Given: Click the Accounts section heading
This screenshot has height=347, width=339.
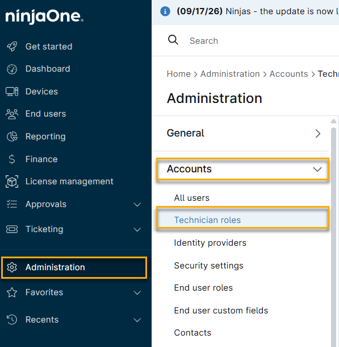Looking at the screenshot, I should click(189, 169).
